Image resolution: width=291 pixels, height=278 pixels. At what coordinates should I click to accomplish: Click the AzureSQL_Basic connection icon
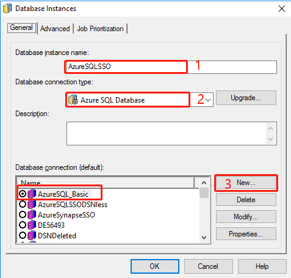32,194
